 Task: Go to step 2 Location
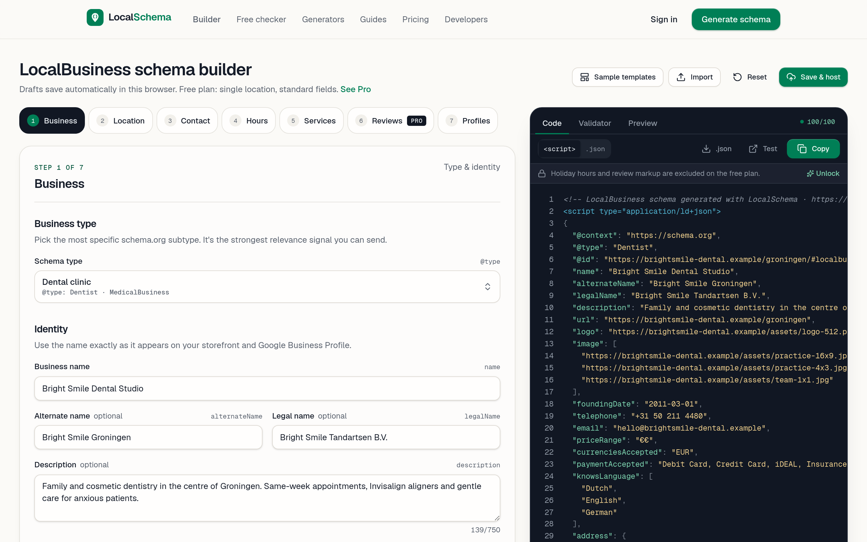coord(121,121)
